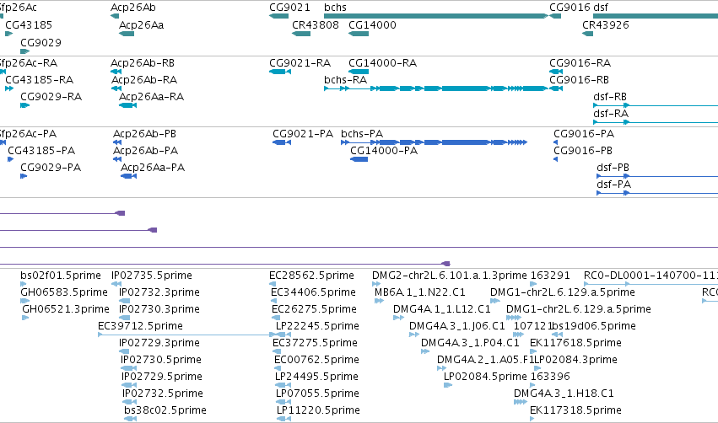718x423 pixels.
Task: Click the bs02f01.5prime EST arrow
Action: point(24,284)
